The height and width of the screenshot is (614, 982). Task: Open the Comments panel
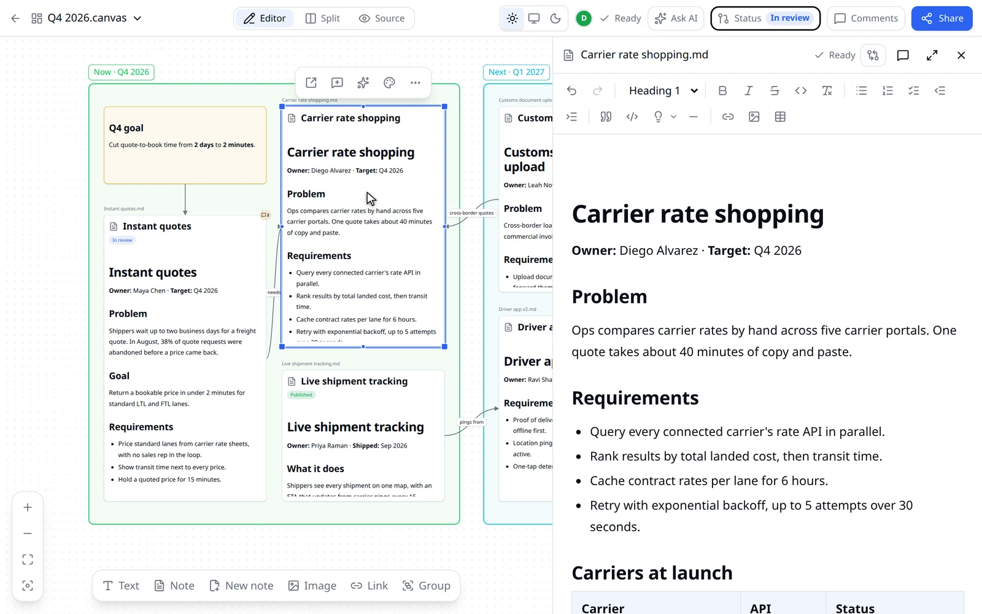866,18
